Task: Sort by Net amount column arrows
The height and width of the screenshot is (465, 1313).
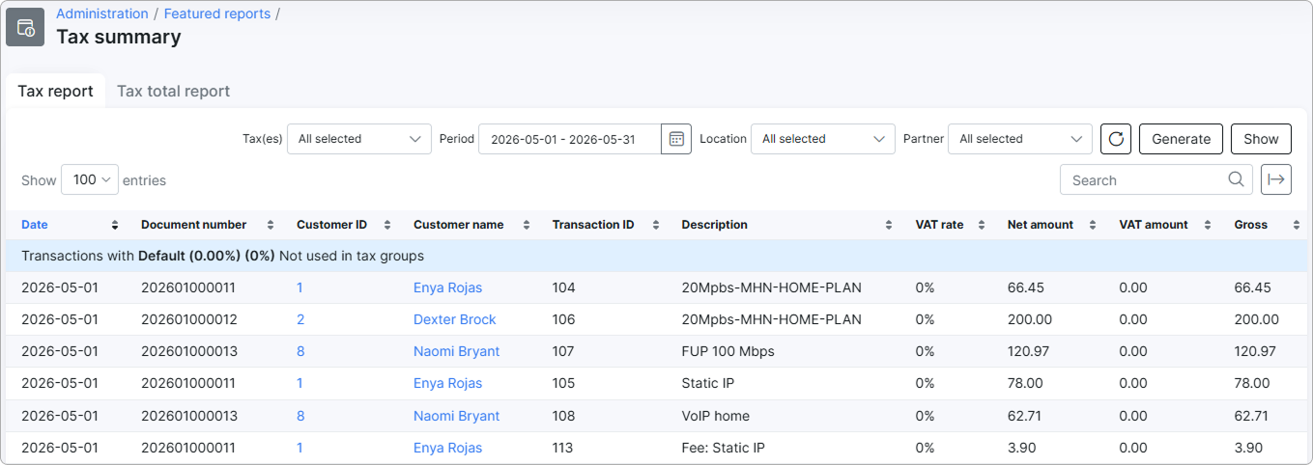Action: (x=1093, y=225)
